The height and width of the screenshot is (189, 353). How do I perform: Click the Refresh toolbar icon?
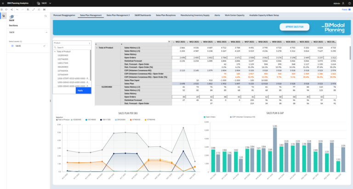(x=6, y=10)
